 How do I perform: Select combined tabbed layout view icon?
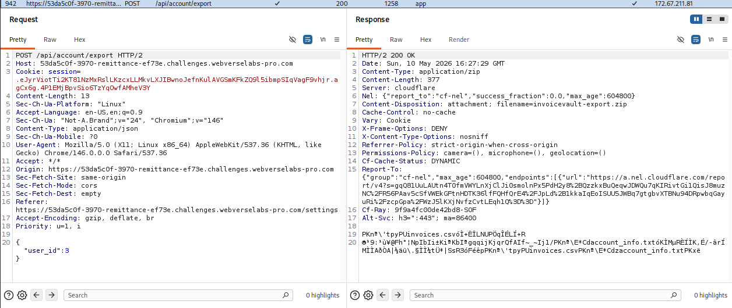click(721, 19)
